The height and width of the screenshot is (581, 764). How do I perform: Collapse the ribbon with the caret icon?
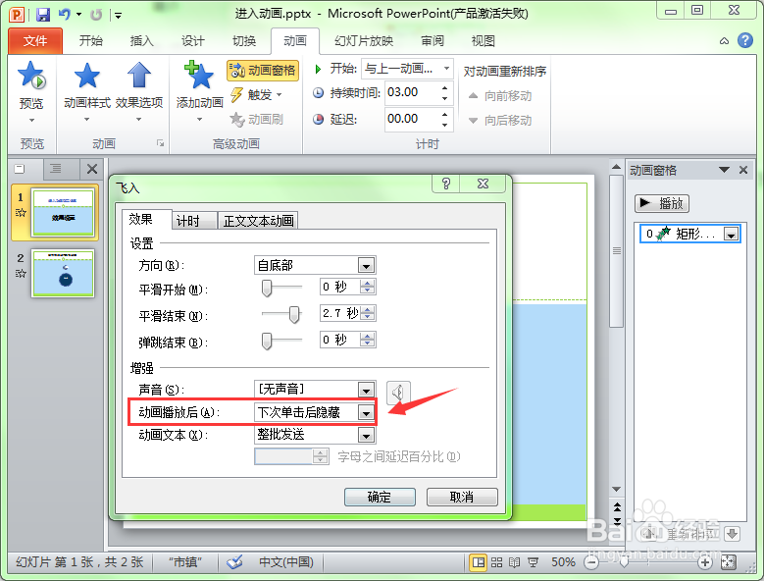725,41
